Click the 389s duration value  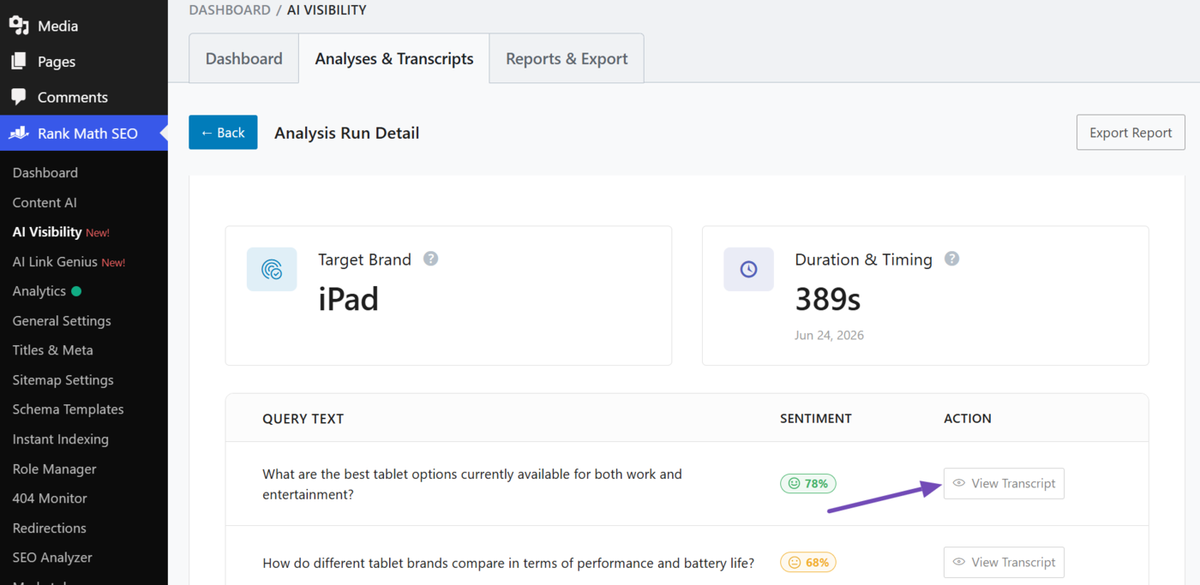tap(828, 300)
